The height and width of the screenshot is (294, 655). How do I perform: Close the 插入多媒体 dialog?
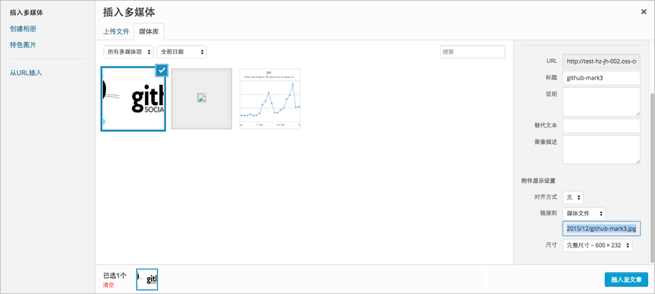tap(644, 12)
